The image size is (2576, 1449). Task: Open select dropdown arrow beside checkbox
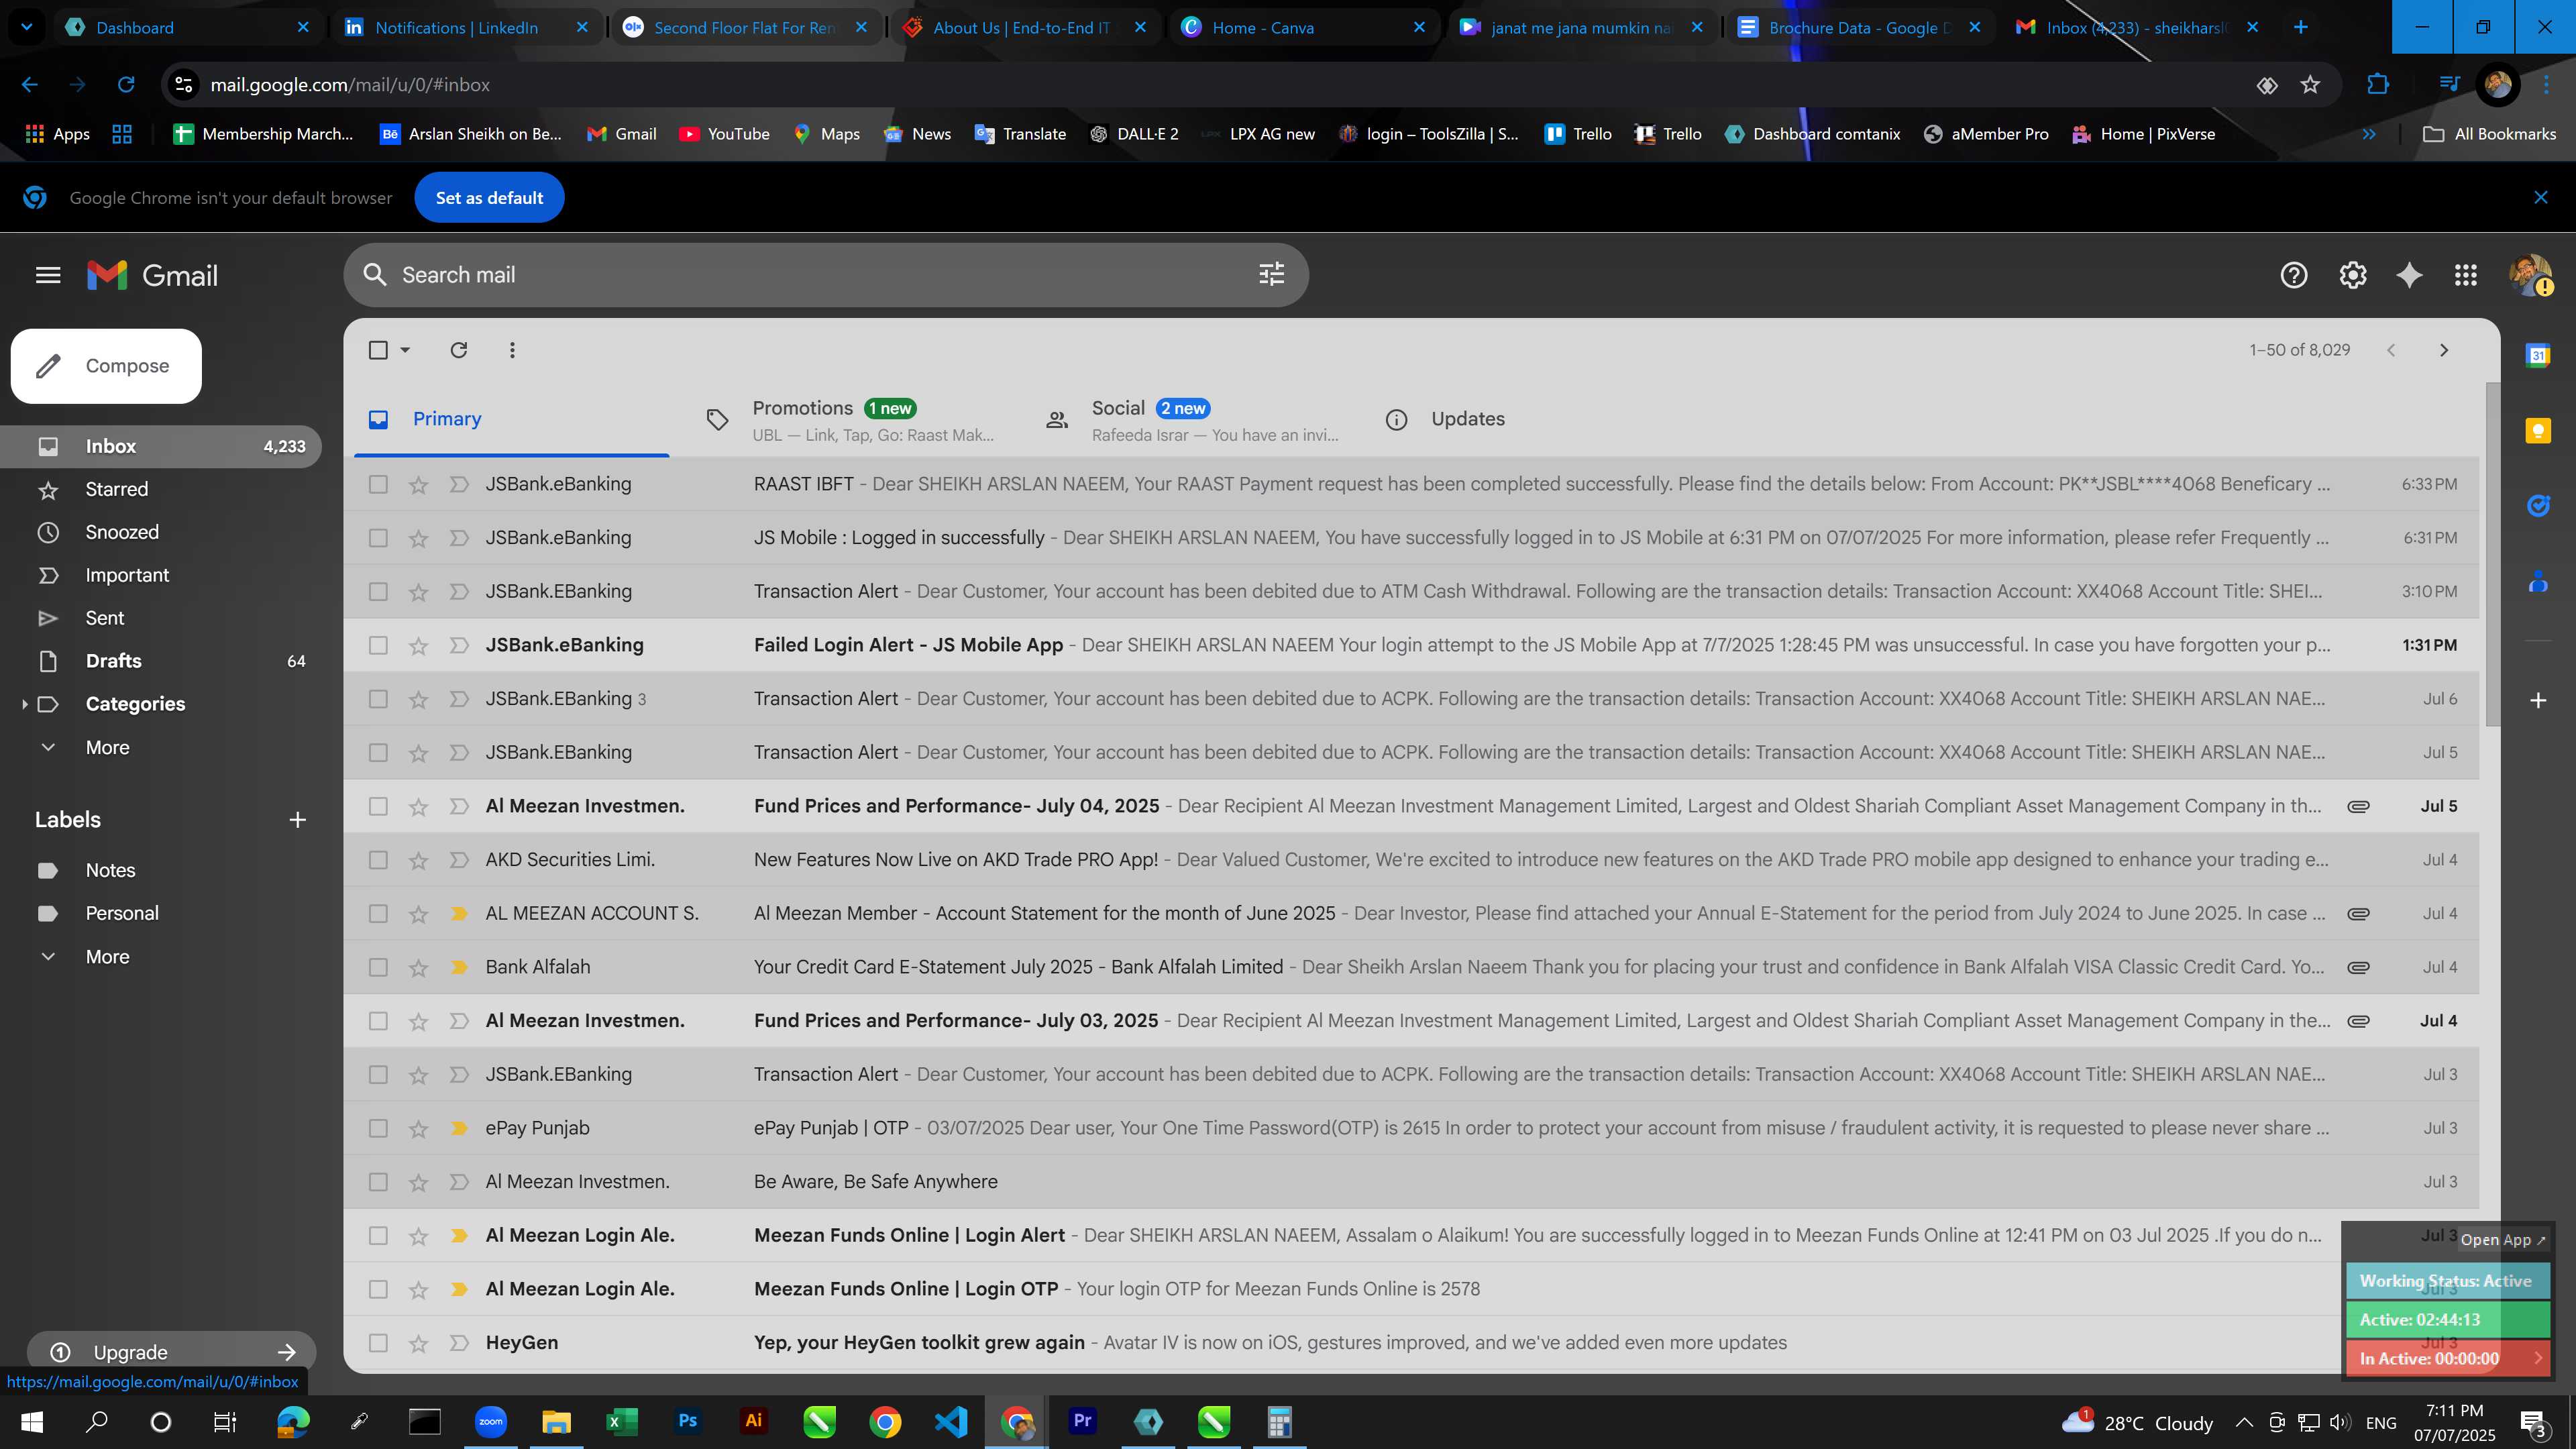click(x=405, y=350)
